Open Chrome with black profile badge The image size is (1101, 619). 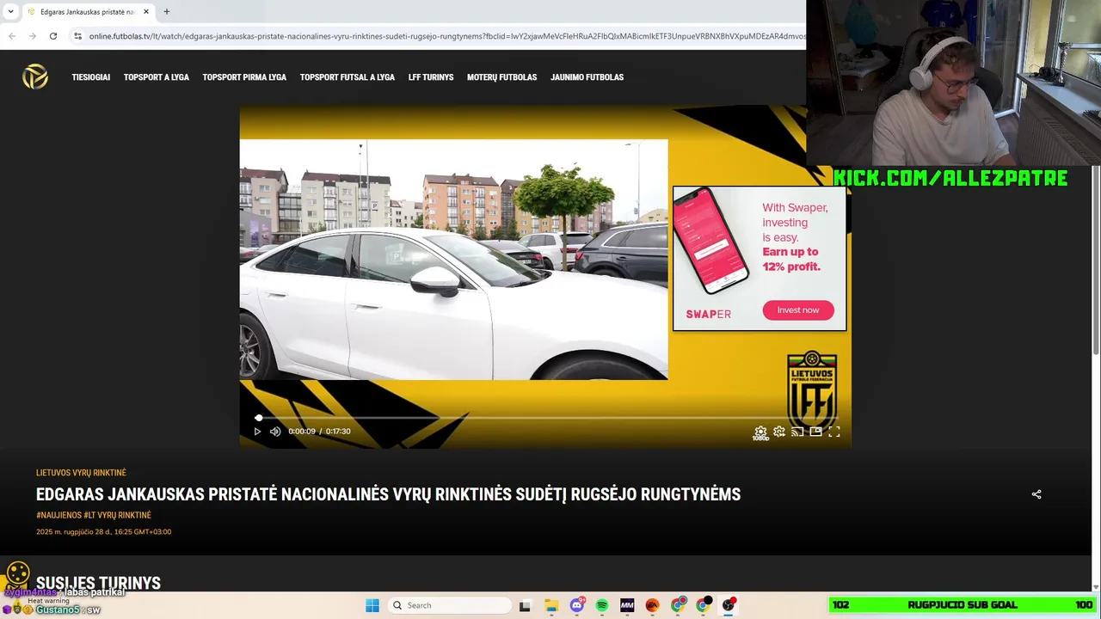[x=704, y=605]
